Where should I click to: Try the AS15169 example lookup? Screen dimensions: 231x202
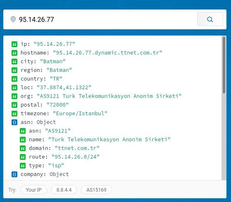point(96,190)
